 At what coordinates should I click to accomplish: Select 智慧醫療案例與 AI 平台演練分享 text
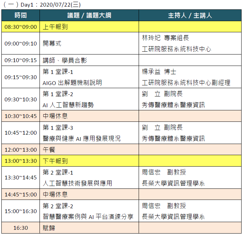coord(88,217)
